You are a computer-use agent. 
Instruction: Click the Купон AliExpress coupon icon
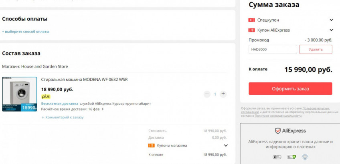pyautogui.click(x=251, y=30)
